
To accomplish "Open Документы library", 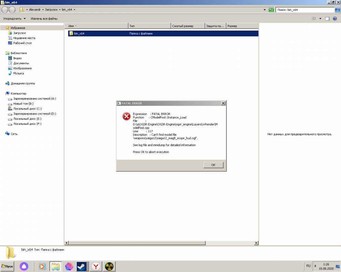I will tap(21, 63).
